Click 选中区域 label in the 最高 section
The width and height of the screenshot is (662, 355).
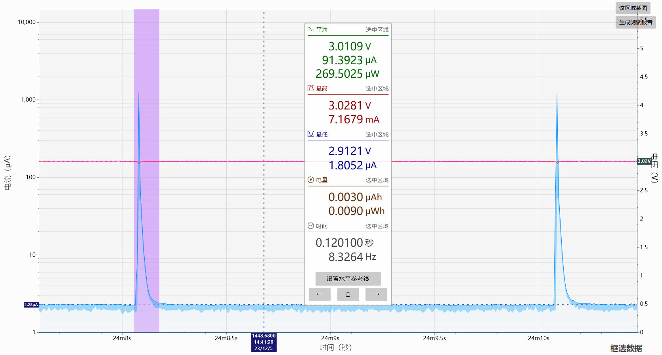point(377,88)
